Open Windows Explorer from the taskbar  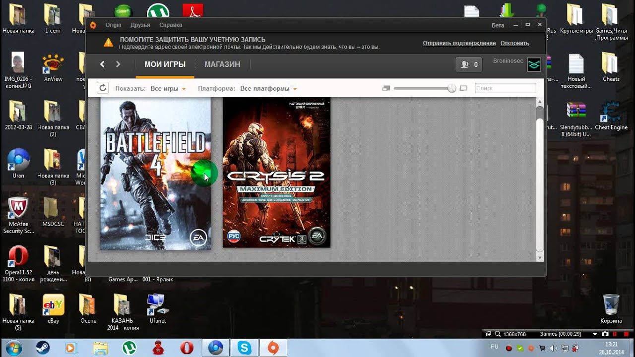click(x=100, y=348)
